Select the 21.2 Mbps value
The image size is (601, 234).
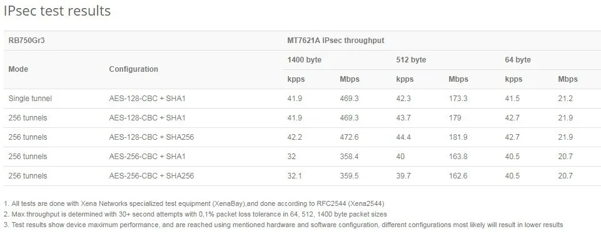pyautogui.click(x=565, y=98)
